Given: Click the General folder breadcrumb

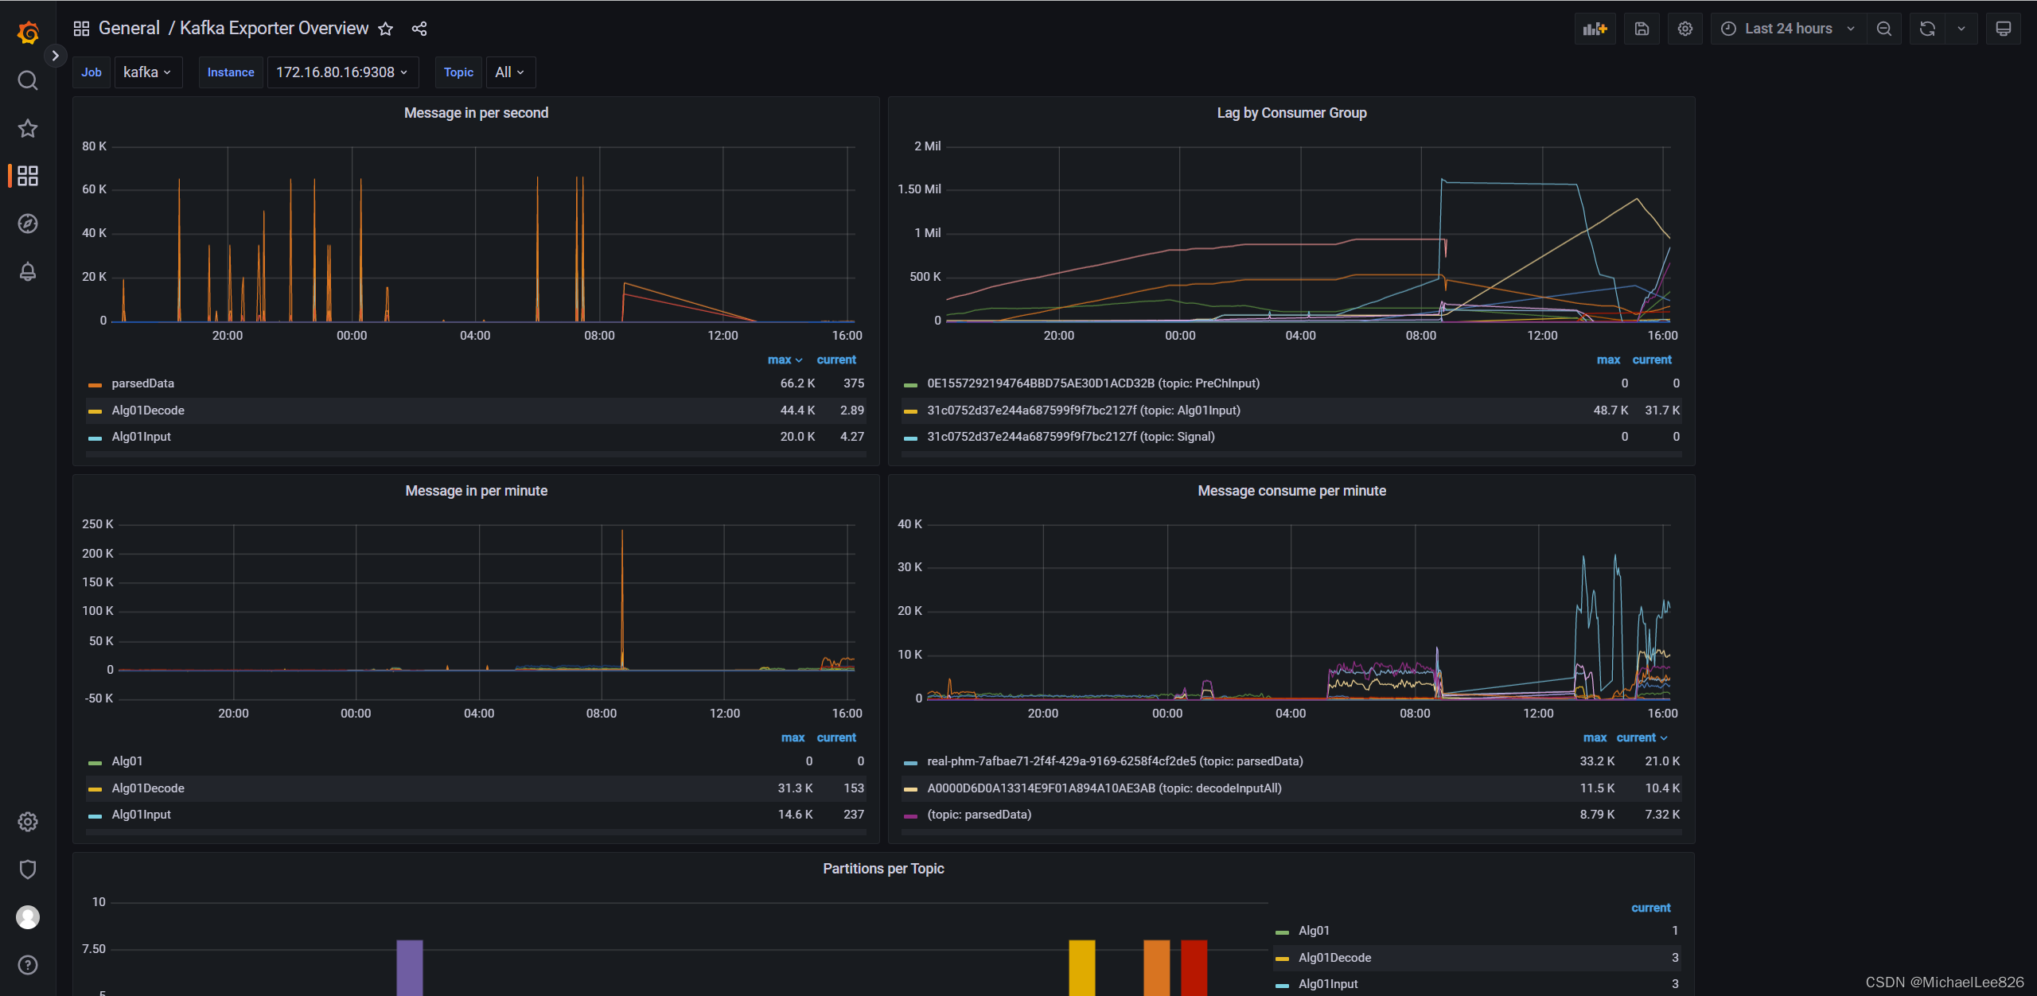Looking at the screenshot, I should [129, 29].
